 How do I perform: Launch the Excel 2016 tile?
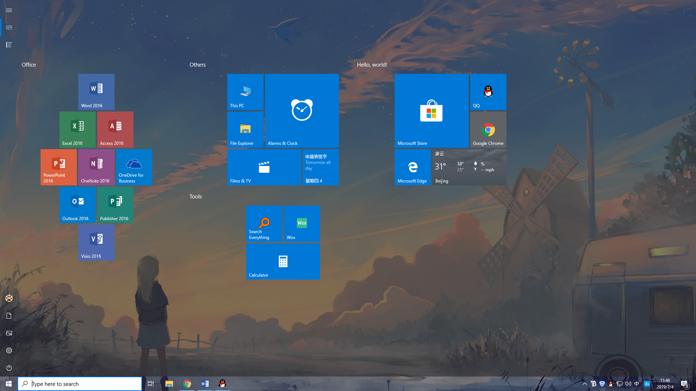[77, 129]
